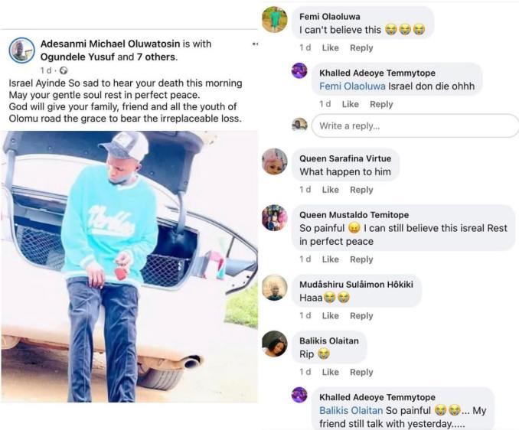Open Queen Mustaldo Temitope's avatar

click(275, 217)
